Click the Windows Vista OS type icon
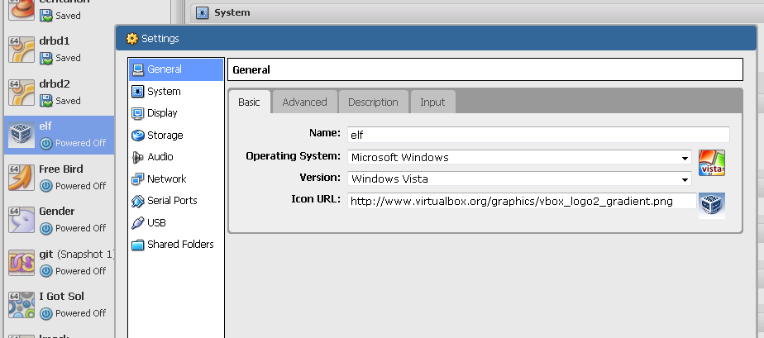This screenshot has height=338, width=764. pyautogui.click(x=711, y=163)
